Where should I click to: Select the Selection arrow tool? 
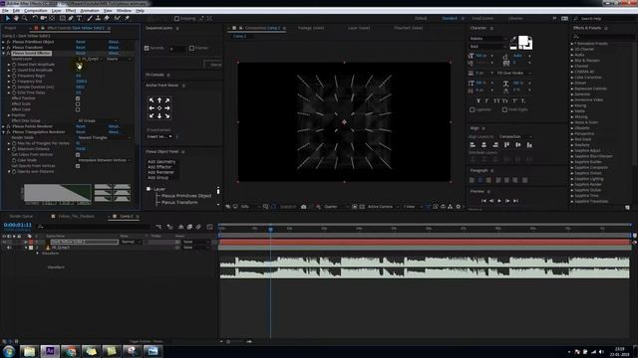(x=7, y=18)
